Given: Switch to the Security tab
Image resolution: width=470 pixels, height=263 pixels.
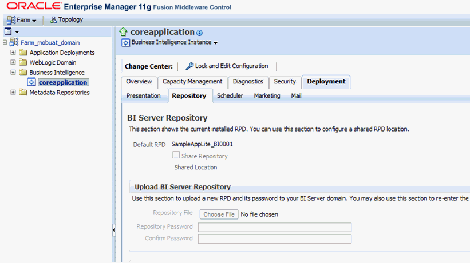Looking at the screenshot, I should click(285, 82).
